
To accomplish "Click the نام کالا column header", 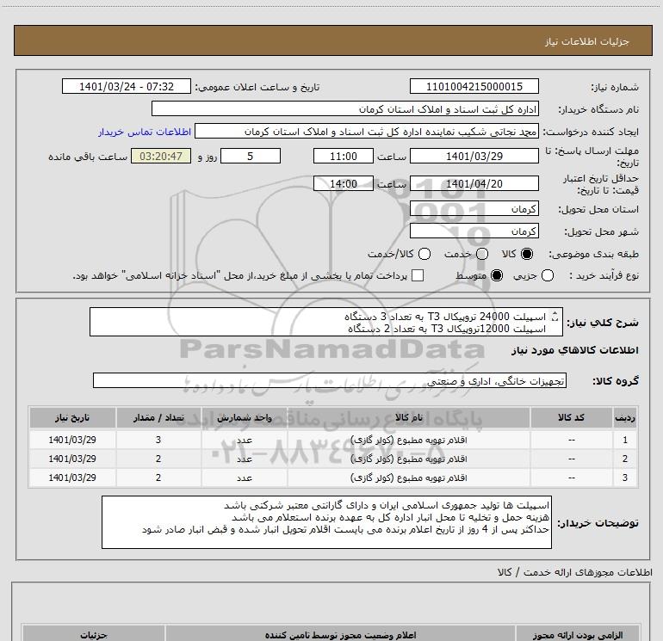I will coord(408,417).
